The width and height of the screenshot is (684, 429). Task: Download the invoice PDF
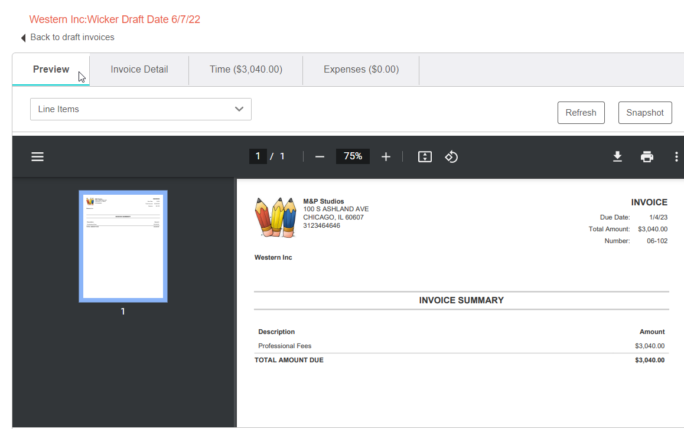(x=617, y=156)
